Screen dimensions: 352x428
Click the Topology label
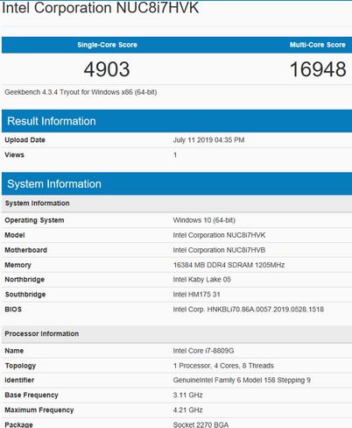point(20,366)
